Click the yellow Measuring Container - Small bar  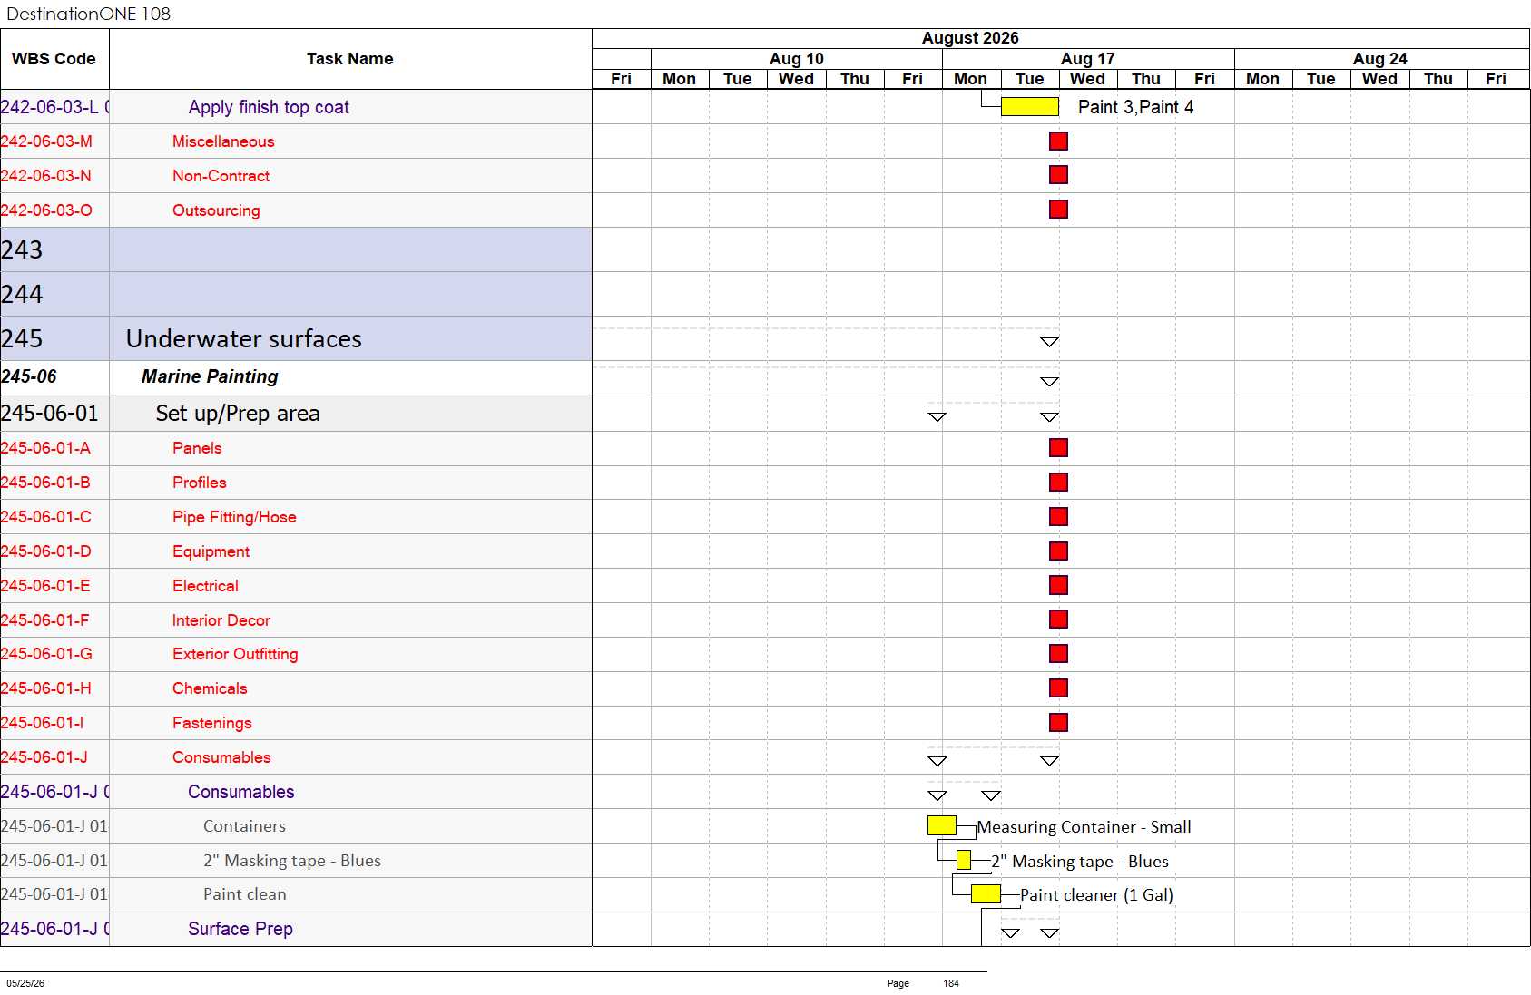[x=942, y=825]
